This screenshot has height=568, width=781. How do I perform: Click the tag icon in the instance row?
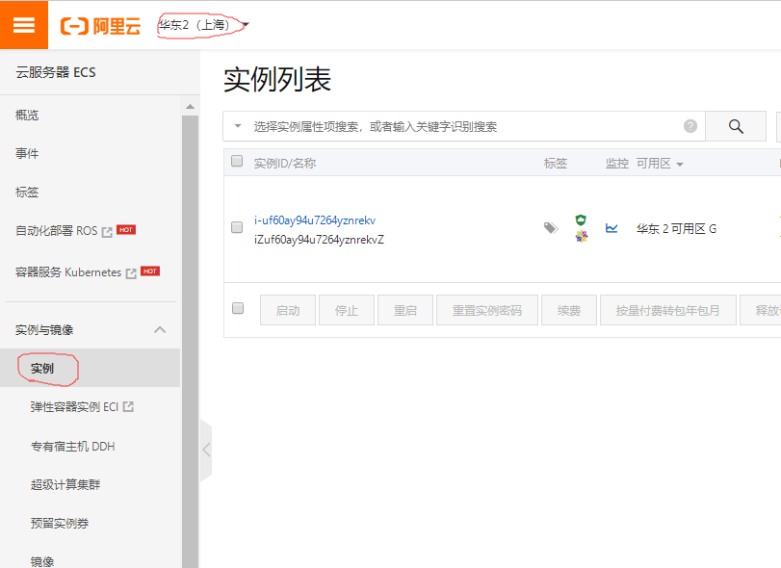coord(551,228)
